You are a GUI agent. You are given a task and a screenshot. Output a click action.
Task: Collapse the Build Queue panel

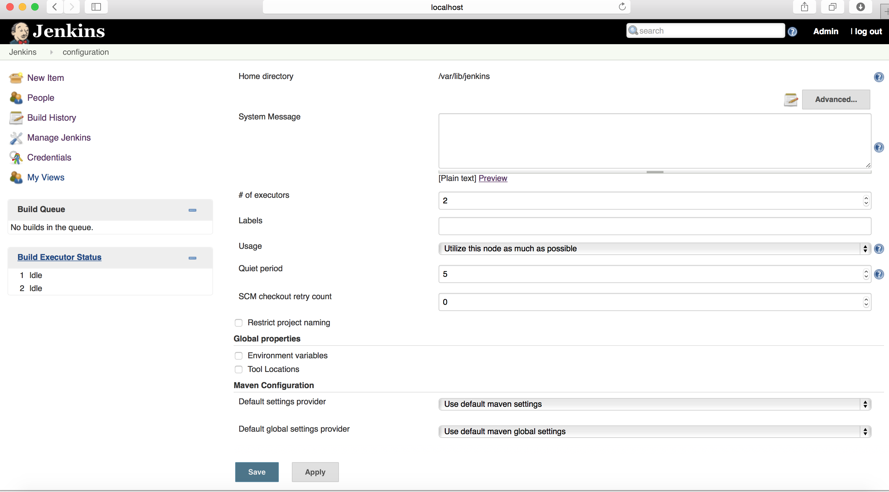pos(193,210)
